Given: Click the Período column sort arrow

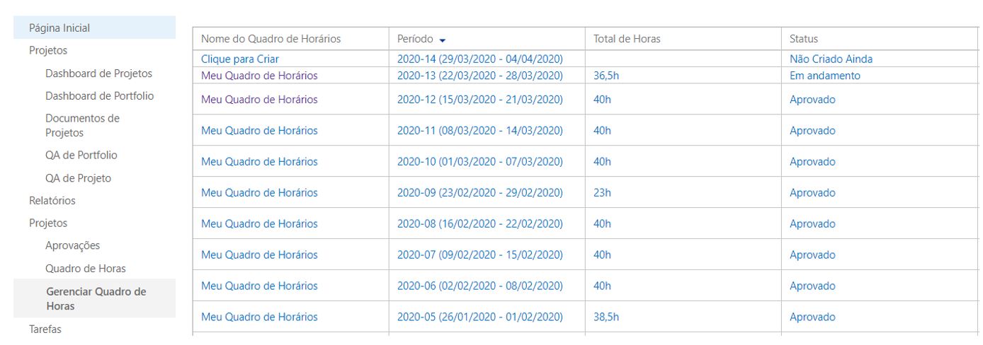Looking at the screenshot, I should point(443,40).
